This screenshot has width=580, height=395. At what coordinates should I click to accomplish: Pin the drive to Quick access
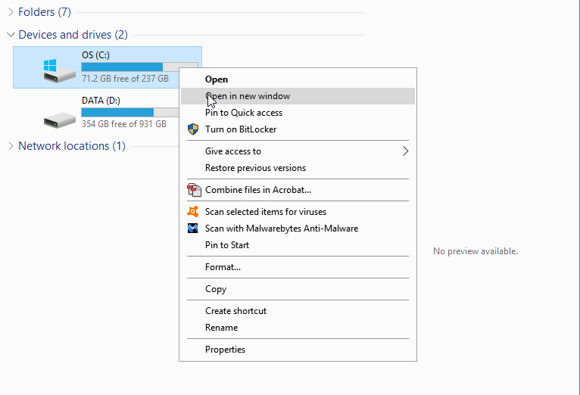point(244,113)
